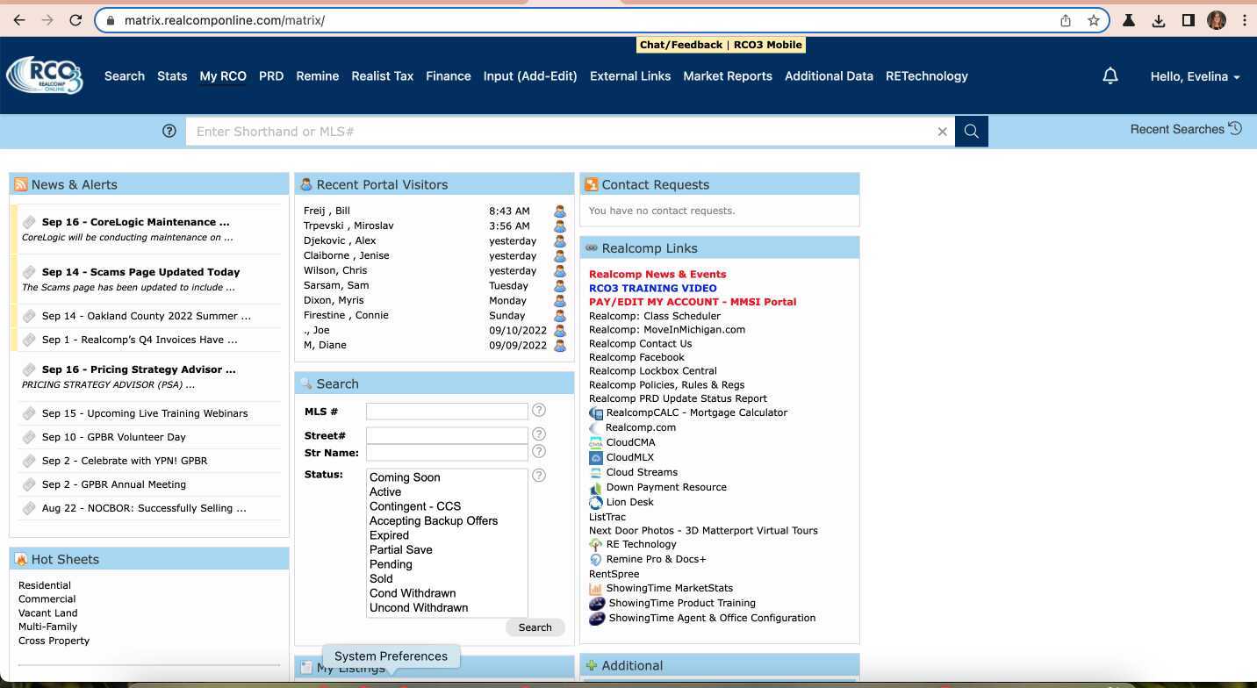Clear the shorthand search with X icon
Image resolution: width=1257 pixels, height=688 pixels.
pos(942,132)
